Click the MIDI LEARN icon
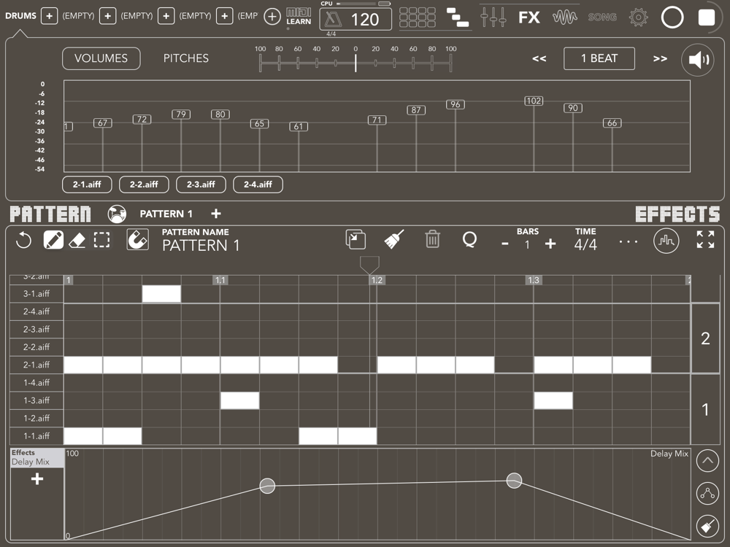The image size is (730, 547). pyautogui.click(x=299, y=17)
